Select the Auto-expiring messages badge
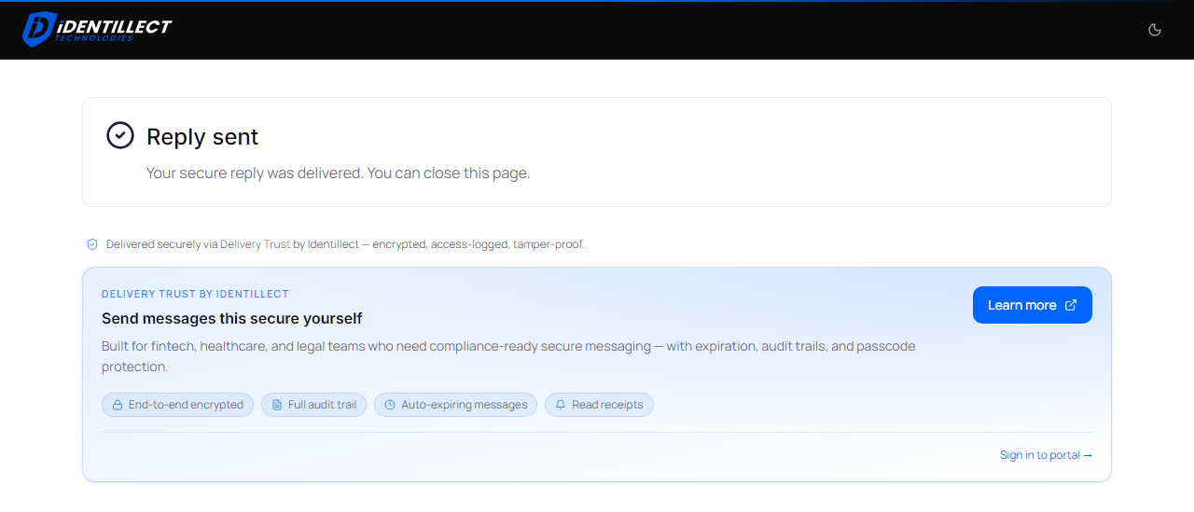The width and height of the screenshot is (1194, 512). (x=455, y=405)
